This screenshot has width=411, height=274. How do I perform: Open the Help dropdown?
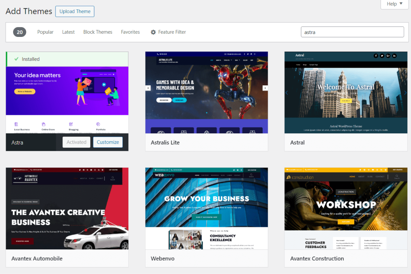394,4
